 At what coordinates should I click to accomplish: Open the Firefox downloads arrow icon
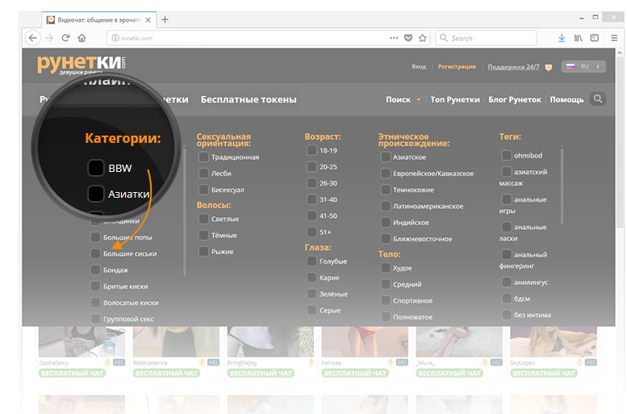pos(562,38)
